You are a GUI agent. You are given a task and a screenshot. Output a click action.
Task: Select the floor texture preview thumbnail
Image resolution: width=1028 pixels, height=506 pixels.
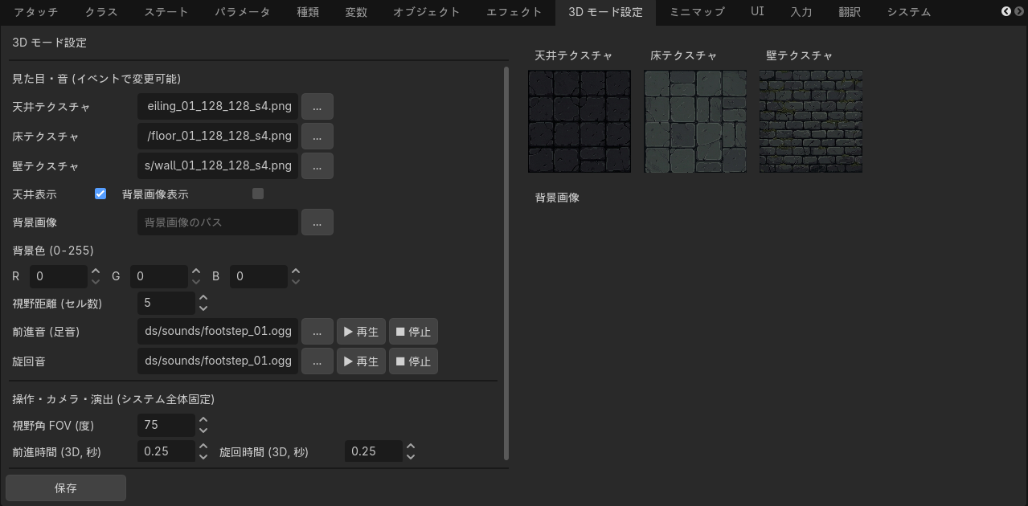(695, 121)
